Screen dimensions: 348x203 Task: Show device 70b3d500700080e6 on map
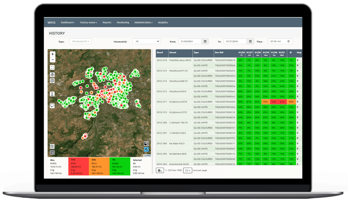298,66
